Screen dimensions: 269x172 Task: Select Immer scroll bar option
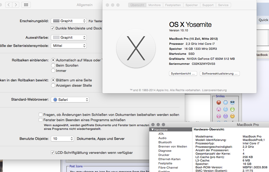click(53, 71)
